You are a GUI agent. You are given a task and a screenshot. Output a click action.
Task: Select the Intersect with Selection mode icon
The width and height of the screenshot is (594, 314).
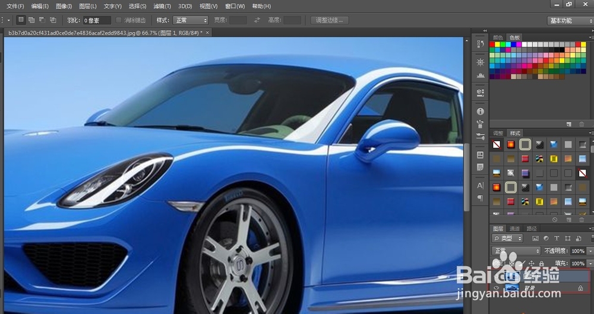pyautogui.click(x=53, y=20)
